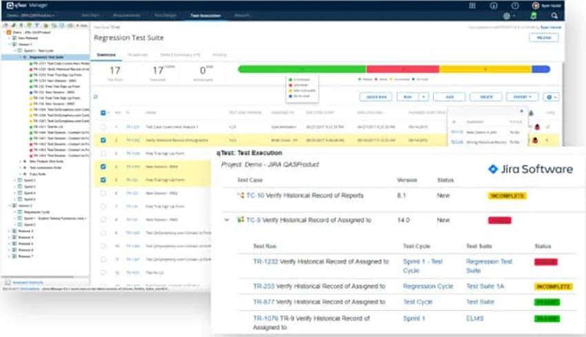Click the Quick Run button
This screenshot has width=586, height=337.
pyautogui.click(x=376, y=96)
